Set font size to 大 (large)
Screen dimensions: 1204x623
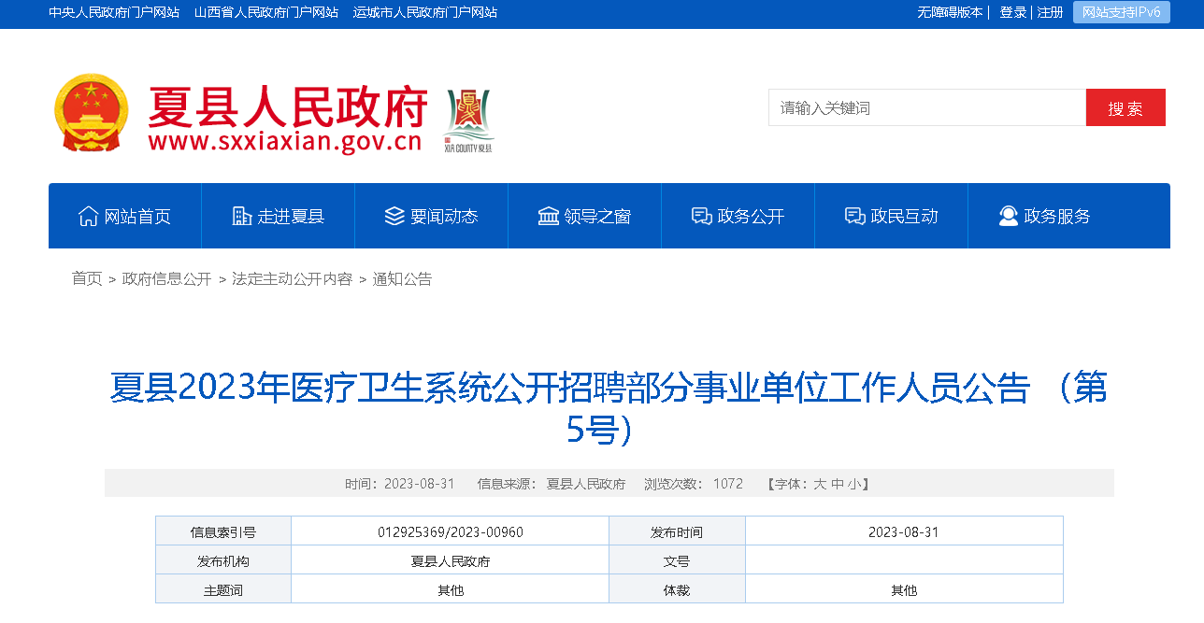(x=820, y=484)
